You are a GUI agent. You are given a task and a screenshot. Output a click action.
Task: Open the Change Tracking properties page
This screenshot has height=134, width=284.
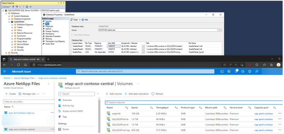(52, 31)
